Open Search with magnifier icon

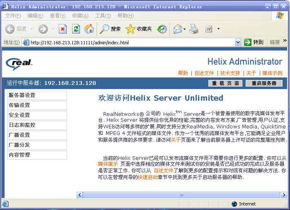point(104,29)
